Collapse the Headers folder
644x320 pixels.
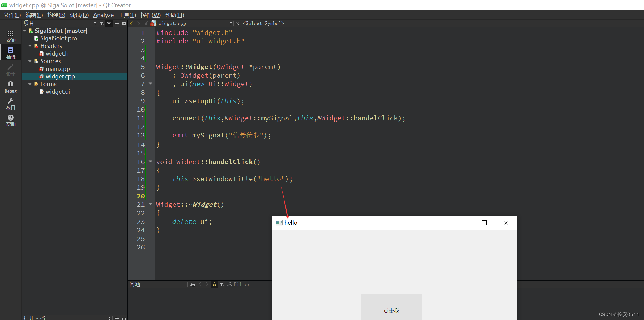point(30,46)
